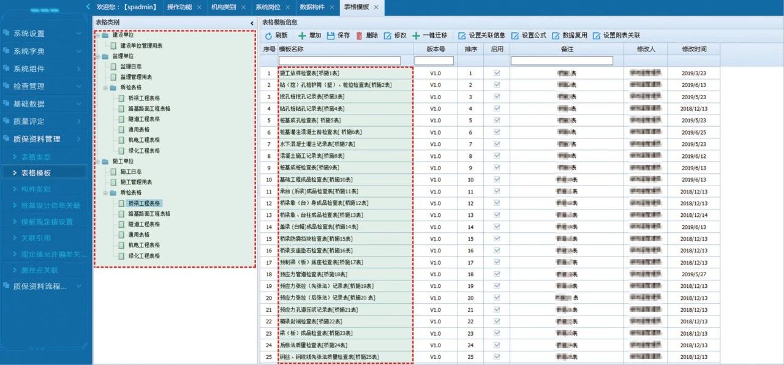Close the 表格模板 tab
The width and height of the screenshot is (784, 365).
pyautogui.click(x=376, y=7)
